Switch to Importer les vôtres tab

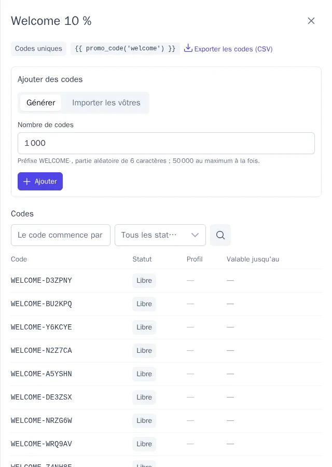106,103
